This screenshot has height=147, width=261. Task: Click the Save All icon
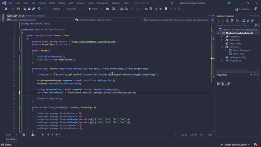tap(33, 9)
